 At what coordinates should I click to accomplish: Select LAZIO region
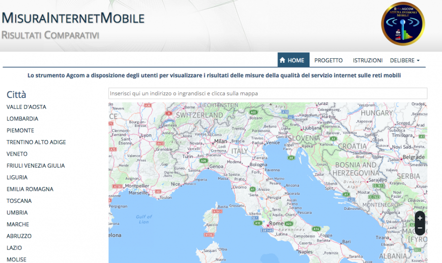[x=14, y=248]
